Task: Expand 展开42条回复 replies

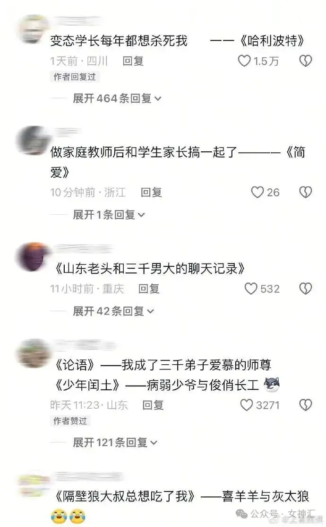Action: point(113,311)
